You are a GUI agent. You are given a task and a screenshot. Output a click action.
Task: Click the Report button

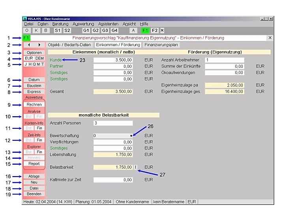(x=34, y=163)
